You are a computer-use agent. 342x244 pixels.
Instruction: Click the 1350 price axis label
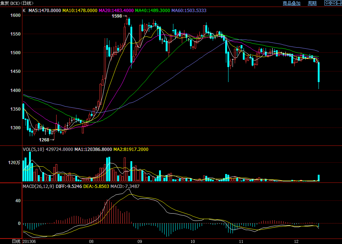tap(15, 109)
